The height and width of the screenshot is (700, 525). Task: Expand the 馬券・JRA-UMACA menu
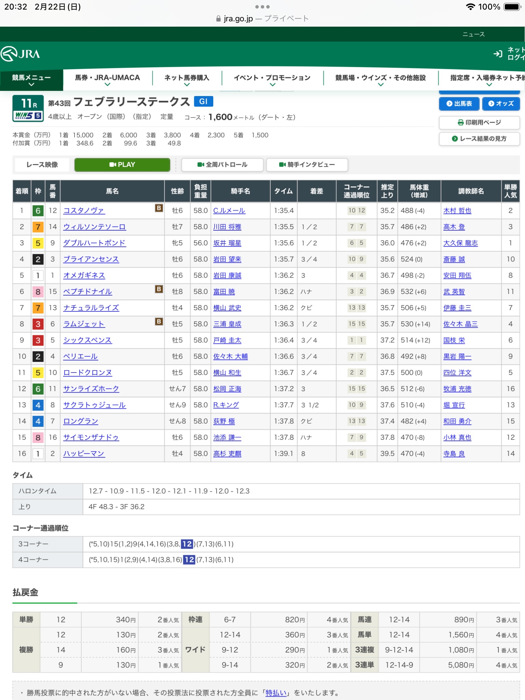click(x=107, y=80)
